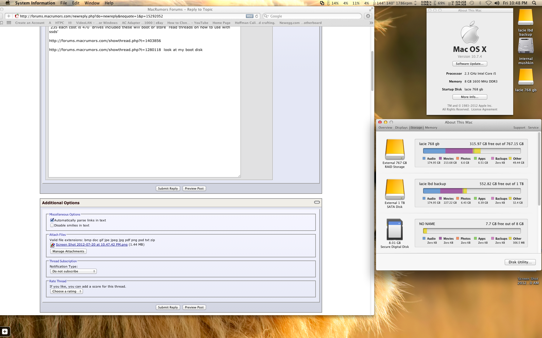Open the Newegg.com bookmark
The height and width of the screenshot is (338, 542).
coord(300,23)
